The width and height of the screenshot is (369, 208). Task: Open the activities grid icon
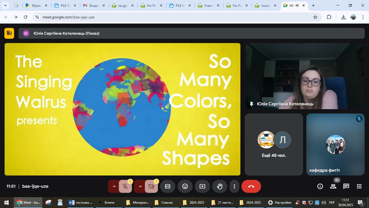point(359,186)
